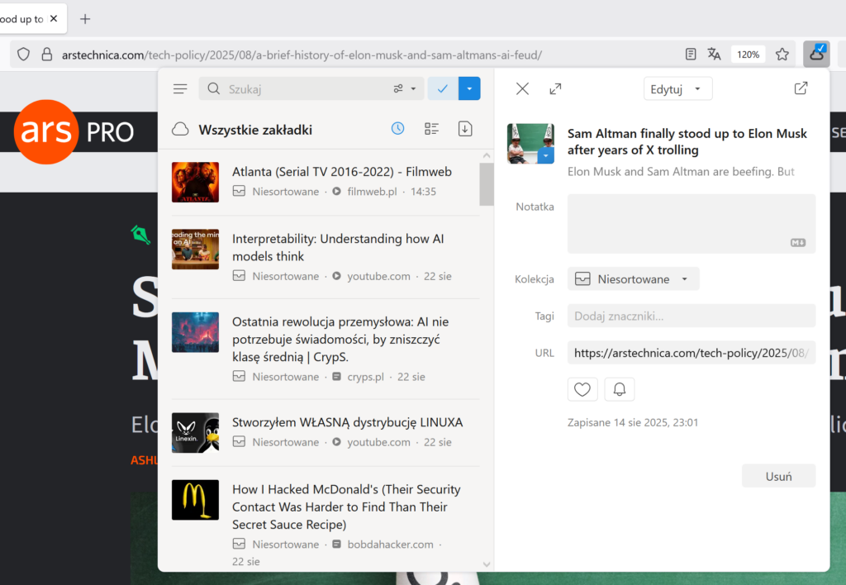Close the bookmark details panel
This screenshot has width=846, height=585.
point(522,88)
